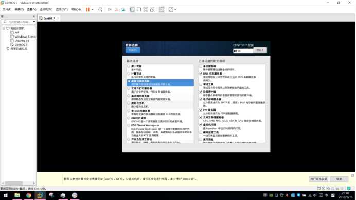This screenshot has width=356, height=200.
Task: Open the 文件(F) menu
Action: [x=7, y=10]
